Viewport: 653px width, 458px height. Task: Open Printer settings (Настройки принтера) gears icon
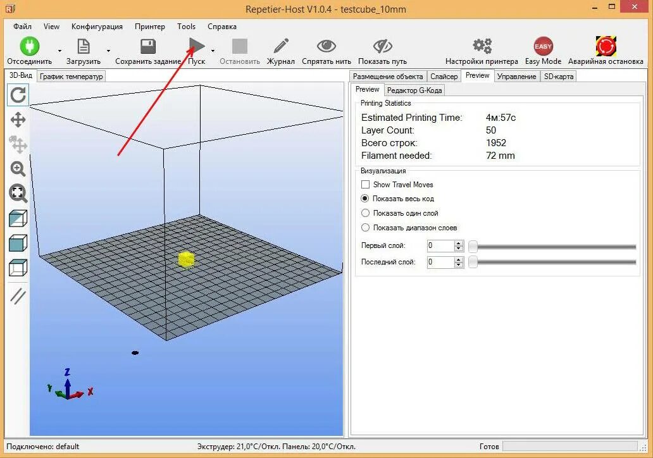click(x=482, y=46)
